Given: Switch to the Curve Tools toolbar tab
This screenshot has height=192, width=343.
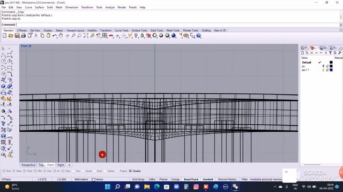Looking at the screenshot, I should pos(122,30).
